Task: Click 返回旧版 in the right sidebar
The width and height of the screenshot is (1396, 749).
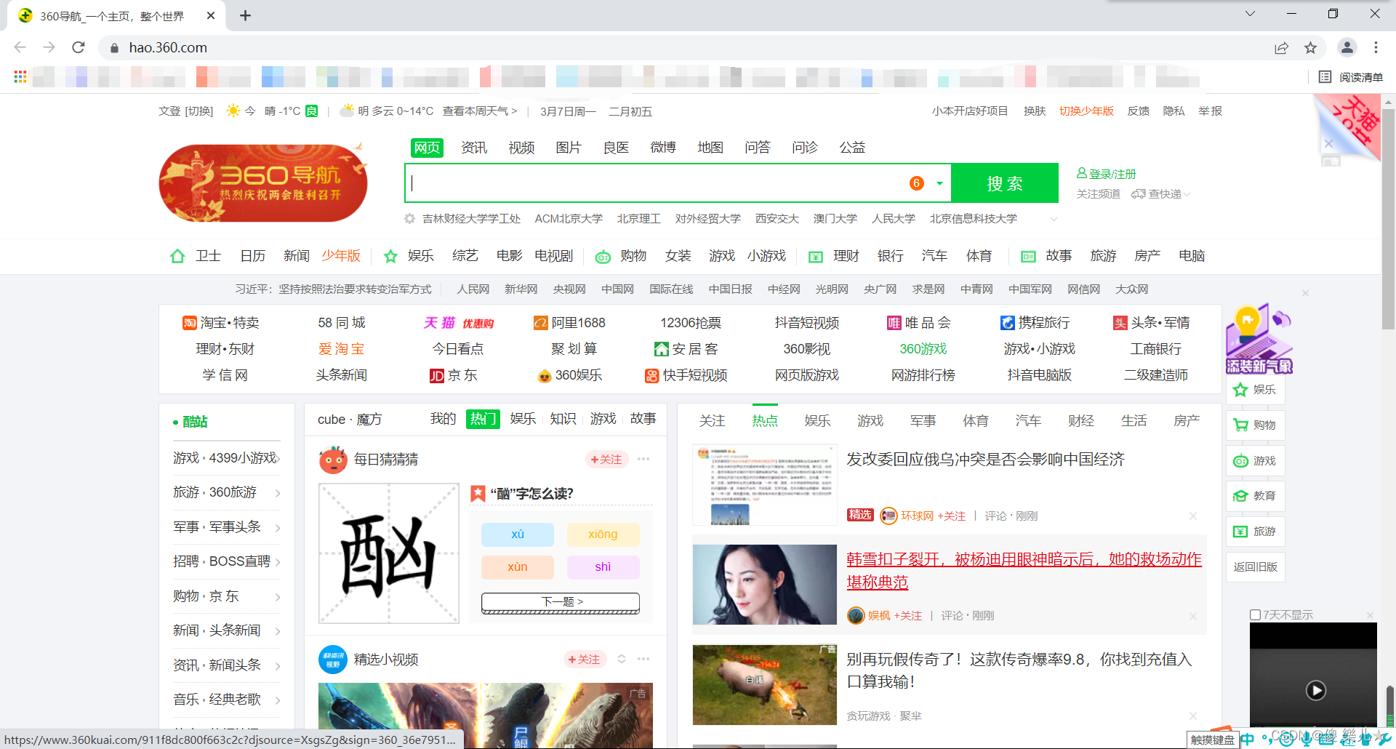Action: [1256, 567]
